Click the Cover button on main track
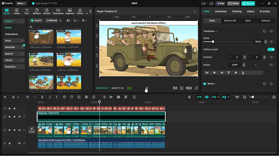The width and height of the screenshot is (279, 156). click(x=32, y=130)
